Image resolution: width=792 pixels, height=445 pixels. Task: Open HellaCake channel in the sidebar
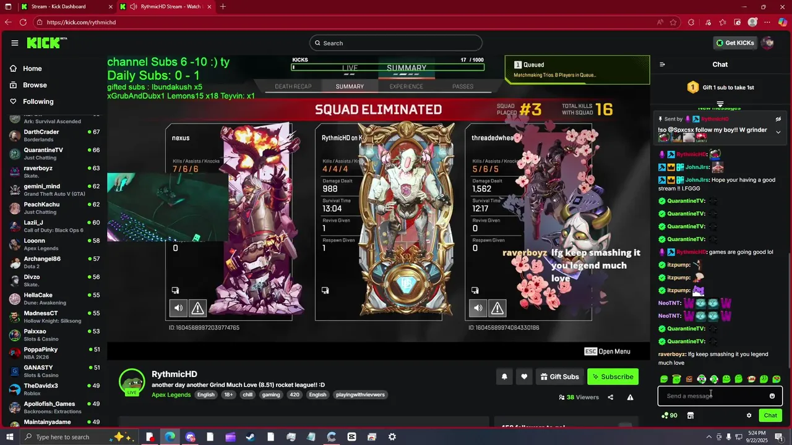click(54, 299)
